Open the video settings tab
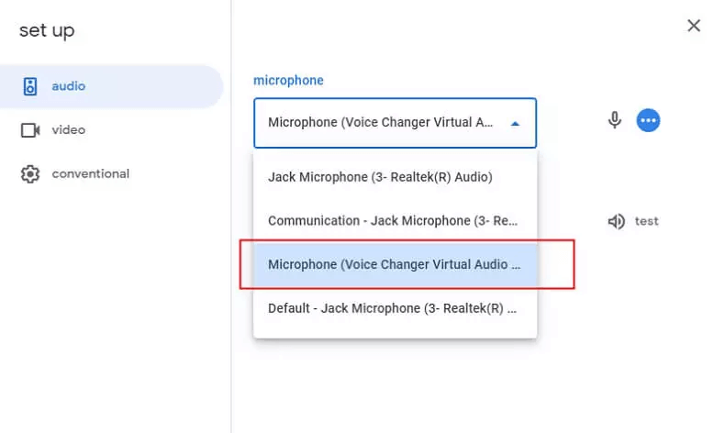The width and height of the screenshot is (725, 433). pyautogui.click(x=69, y=130)
